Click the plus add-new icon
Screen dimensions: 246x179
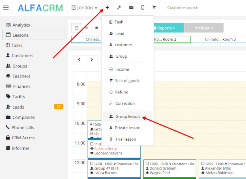(x=107, y=8)
